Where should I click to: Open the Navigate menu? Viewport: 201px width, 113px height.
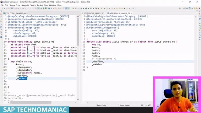coord(25,5)
